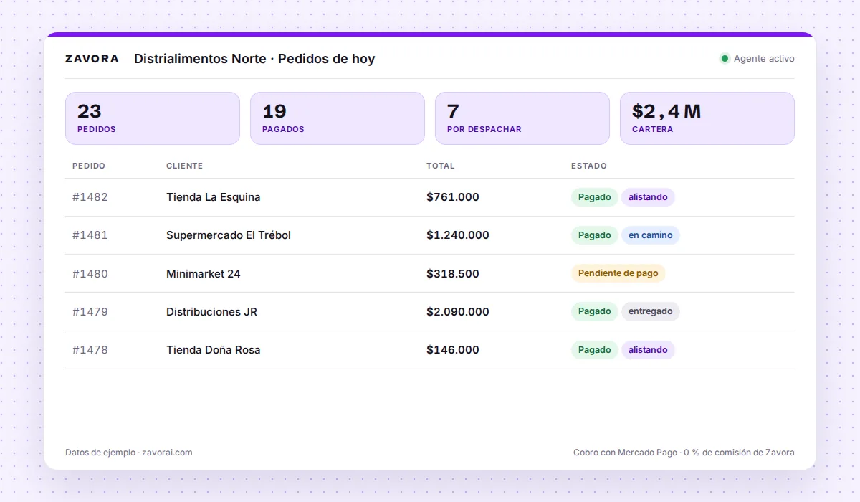
Task: Click the $761.000 total
Action: click(453, 197)
